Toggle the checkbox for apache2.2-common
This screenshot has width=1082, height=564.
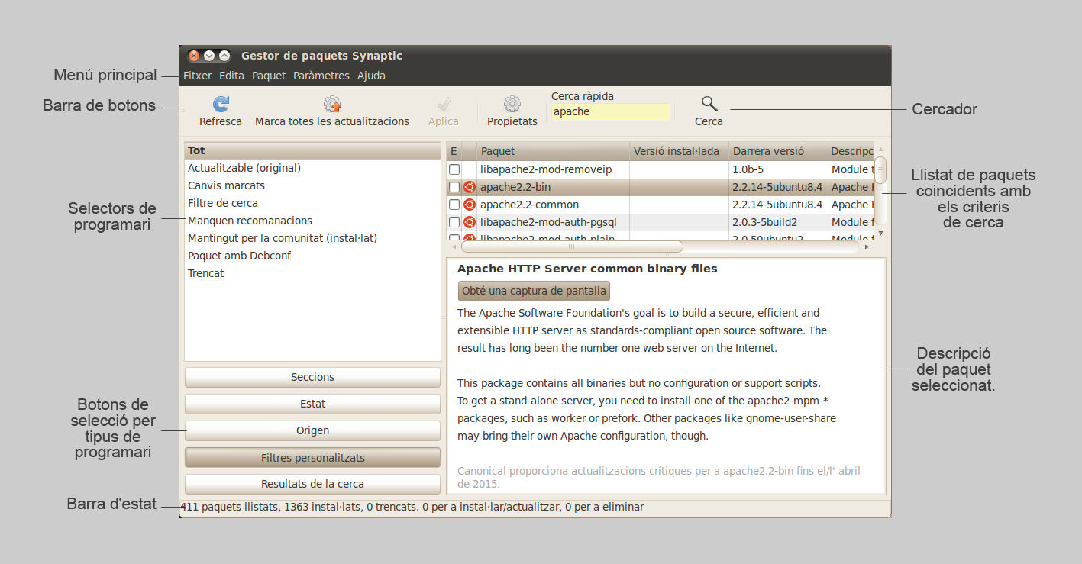pyautogui.click(x=454, y=205)
